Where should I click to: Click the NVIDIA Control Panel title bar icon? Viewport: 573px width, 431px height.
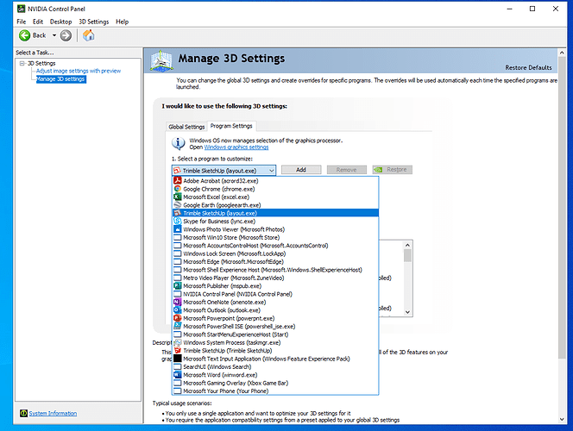[x=22, y=9]
